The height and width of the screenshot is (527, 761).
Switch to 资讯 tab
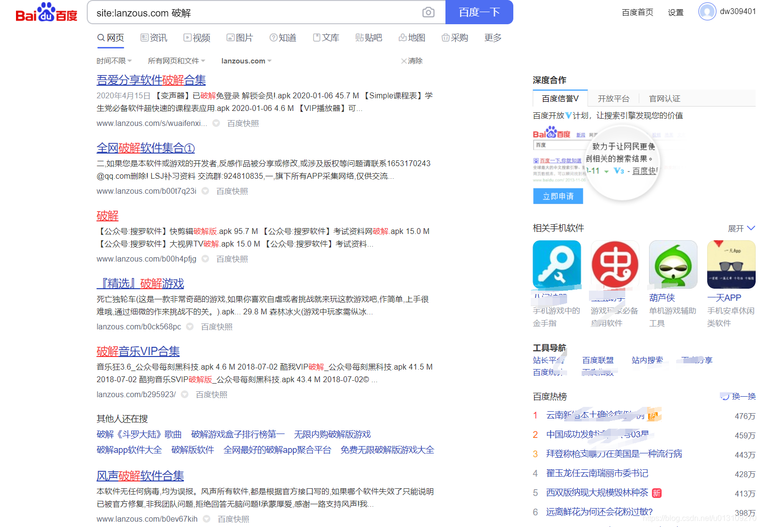(154, 38)
